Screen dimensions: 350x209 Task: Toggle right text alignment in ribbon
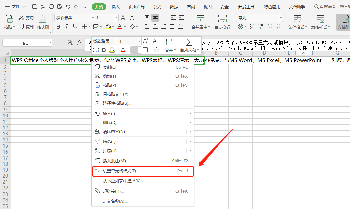164,27
